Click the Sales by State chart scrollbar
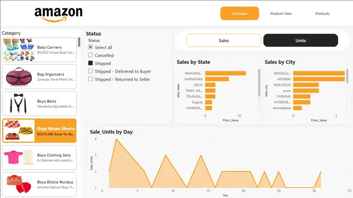Viewport: 353px width, 198px height. pos(259,82)
